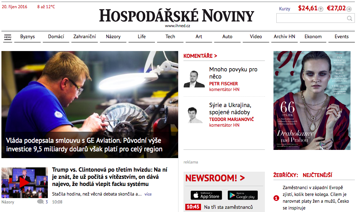Viewport: 357px width, 212px height.
Task: Open comments bubble icon on Trump article
Action: 40,202
